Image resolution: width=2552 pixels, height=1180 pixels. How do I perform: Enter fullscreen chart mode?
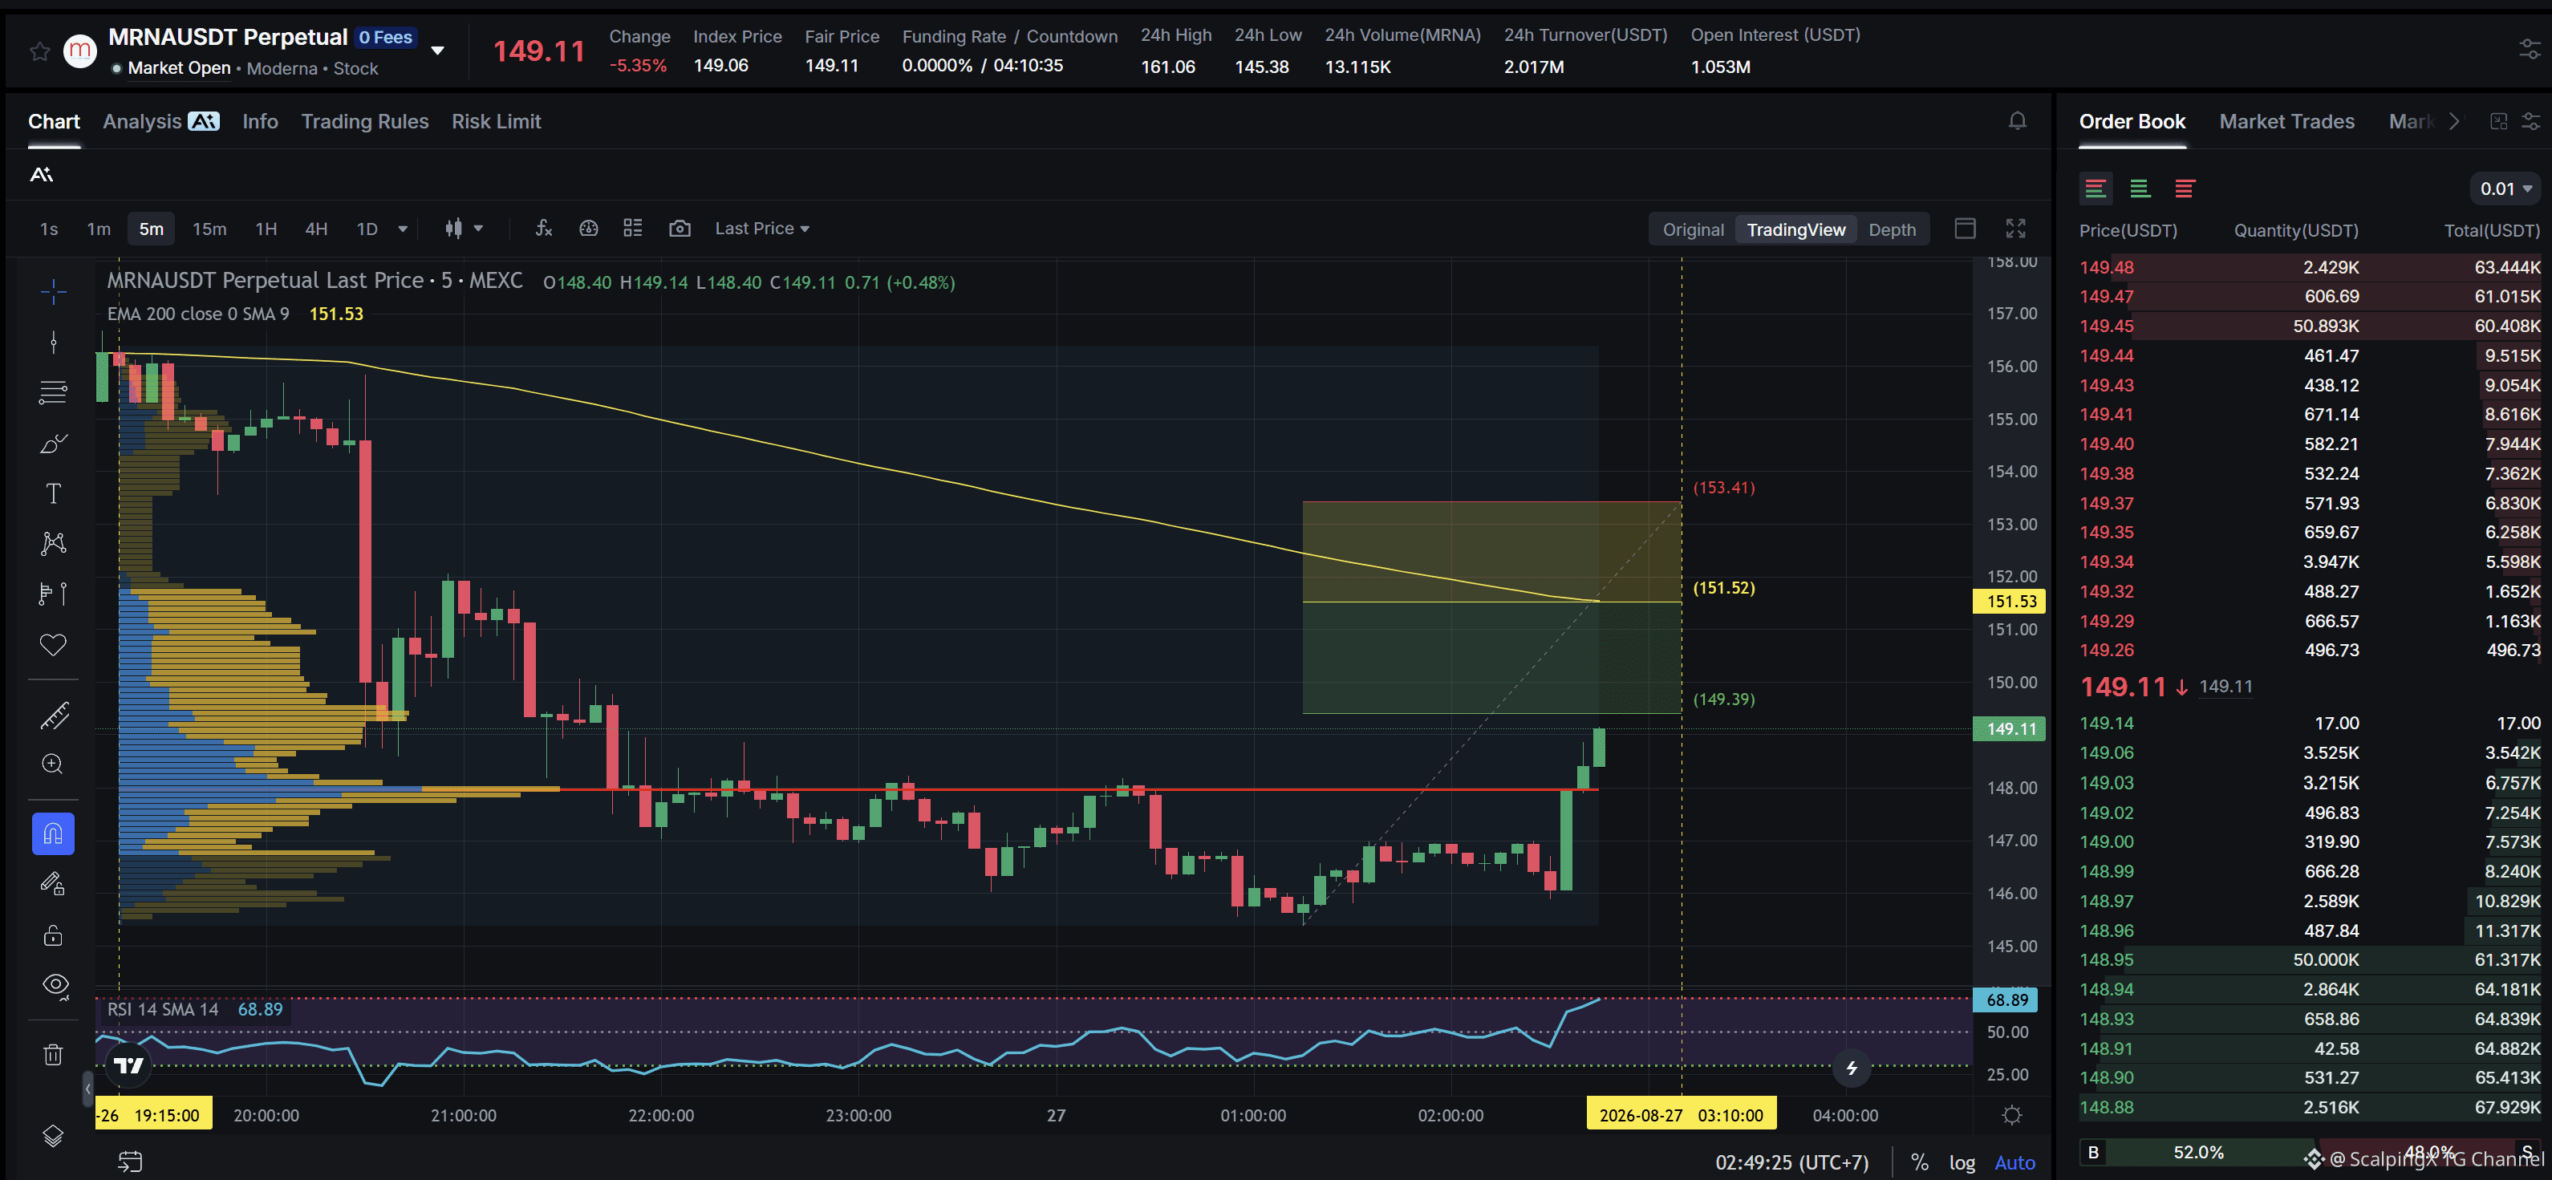pos(2015,229)
